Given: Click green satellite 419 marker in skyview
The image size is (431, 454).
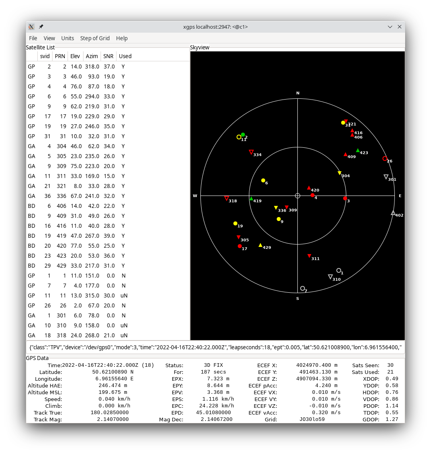Looking at the screenshot, I should pyautogui.click(x=251, y=198).
